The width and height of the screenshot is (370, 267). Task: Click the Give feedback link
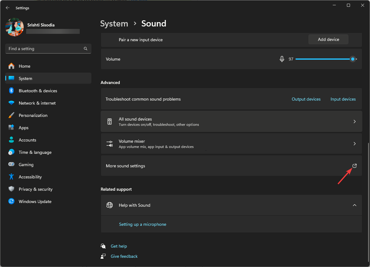click(x=124, y=256)
